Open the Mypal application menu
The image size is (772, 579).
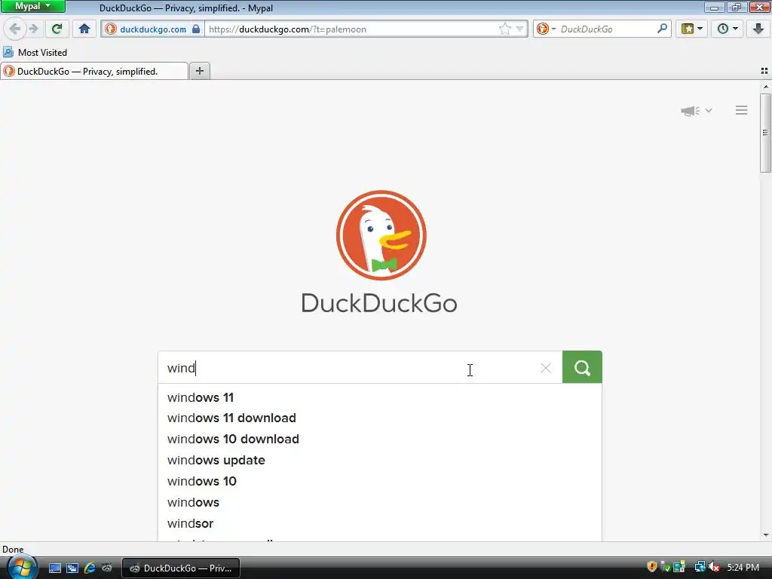(x=33, y=6)
